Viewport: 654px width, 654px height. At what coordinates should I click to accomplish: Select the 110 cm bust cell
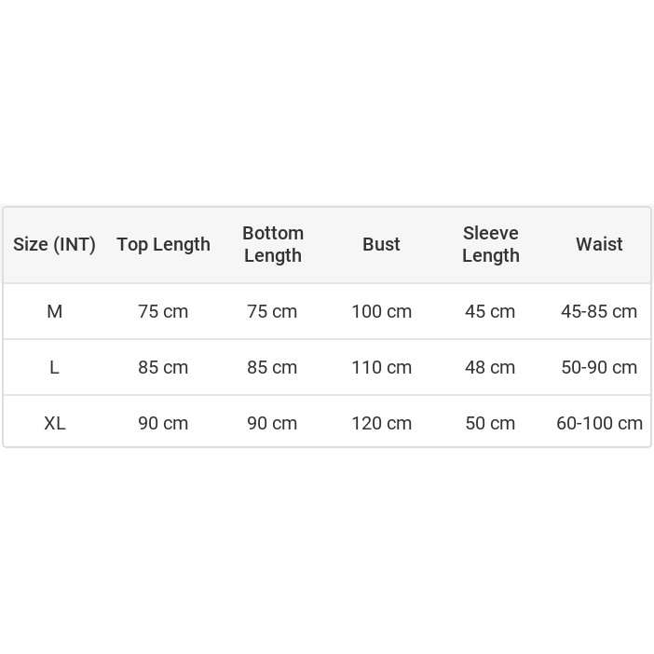(381, 367)
